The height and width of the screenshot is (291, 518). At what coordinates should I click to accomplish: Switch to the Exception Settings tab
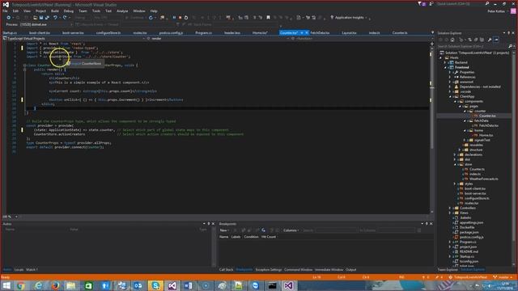[269, 270]
